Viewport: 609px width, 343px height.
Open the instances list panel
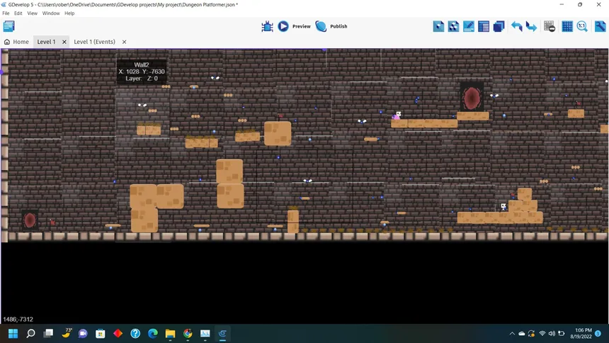pyautogui.click(x=484, y=26)
